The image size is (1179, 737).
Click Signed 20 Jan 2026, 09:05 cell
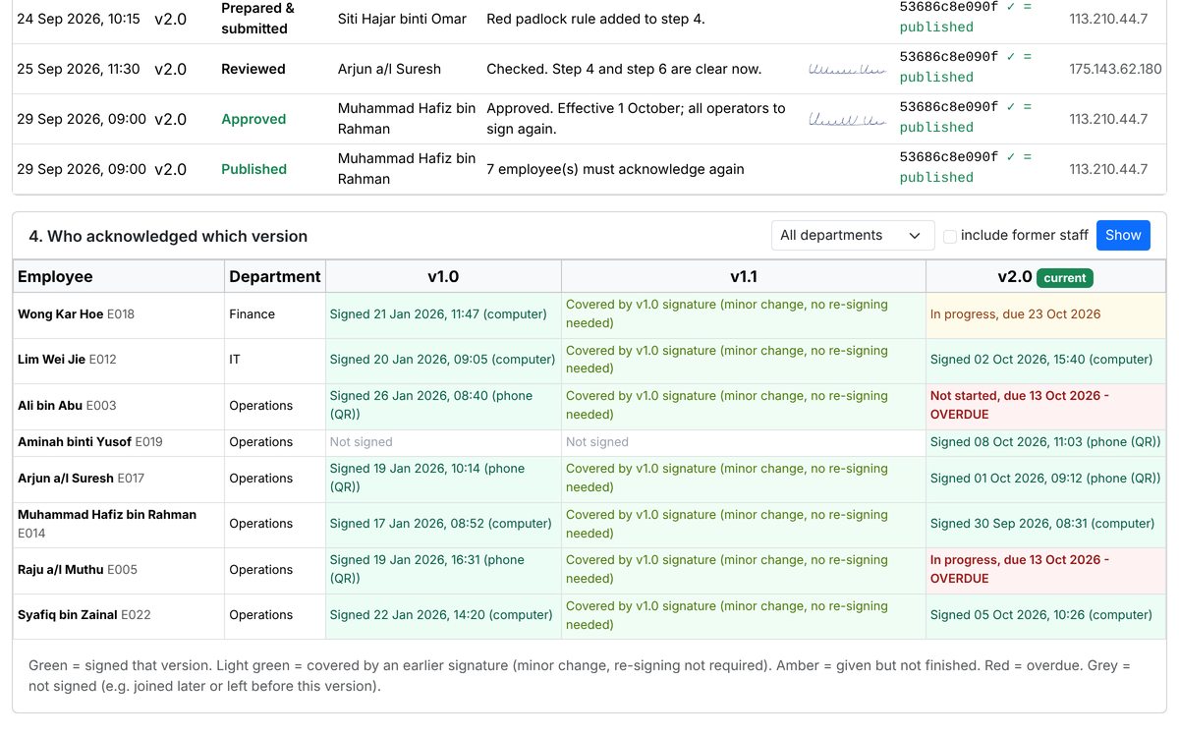(443, 360)
